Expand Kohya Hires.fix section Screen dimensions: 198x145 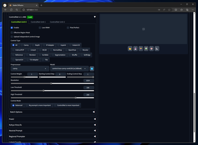52,125
